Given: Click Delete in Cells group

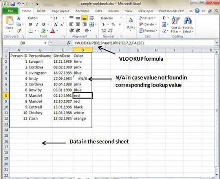Looking at the screenshot, I should 148,24.
